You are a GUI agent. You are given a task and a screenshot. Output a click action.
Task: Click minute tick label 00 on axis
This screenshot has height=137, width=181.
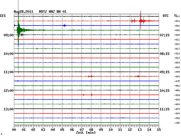tap(14, 130)
